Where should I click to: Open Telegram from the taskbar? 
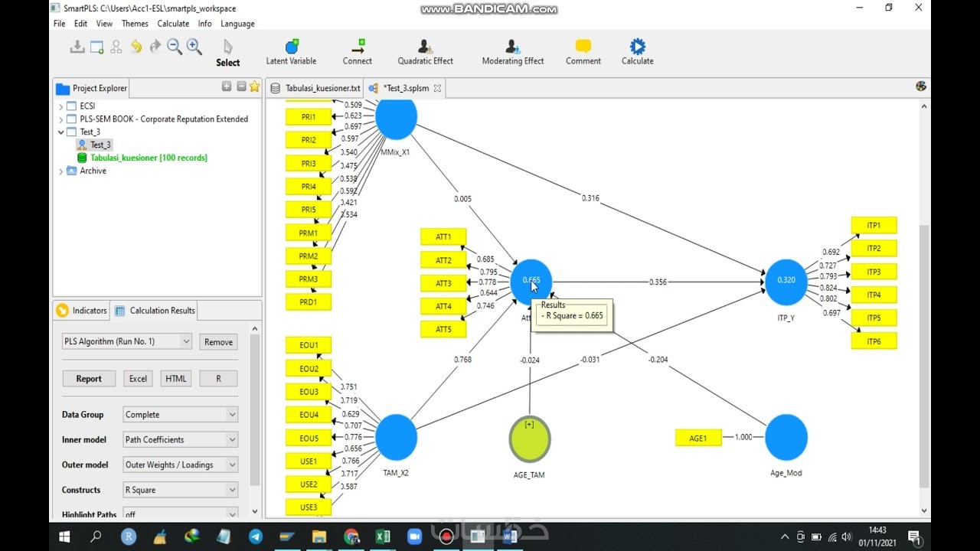coord(255,536)
